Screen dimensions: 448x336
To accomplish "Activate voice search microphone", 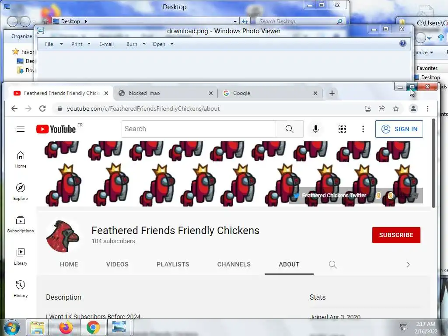I will click(316, 129).
